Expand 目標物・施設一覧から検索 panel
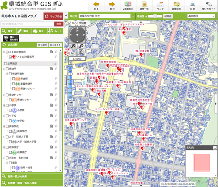This screenshot has height=187, width=218. click(x=32, y=183)
